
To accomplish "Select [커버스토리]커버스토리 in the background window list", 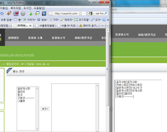I will click(x=128, y=85).
